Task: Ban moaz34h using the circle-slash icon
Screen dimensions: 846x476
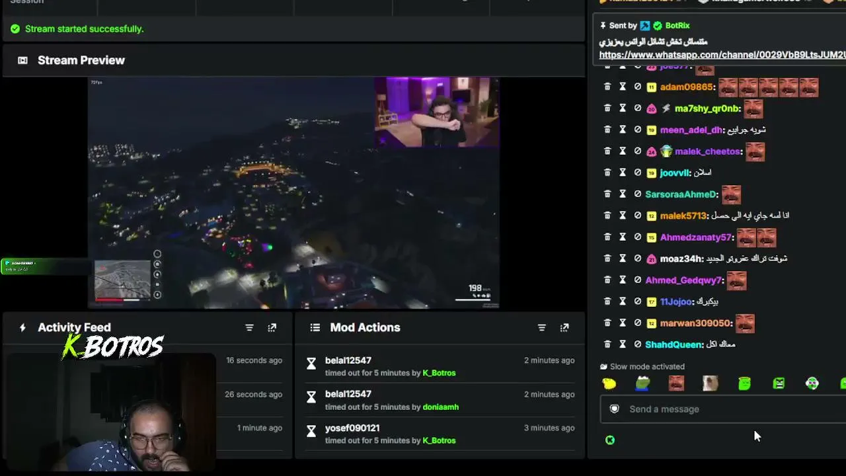Action: pyautogui.click(x=638, y=258)
